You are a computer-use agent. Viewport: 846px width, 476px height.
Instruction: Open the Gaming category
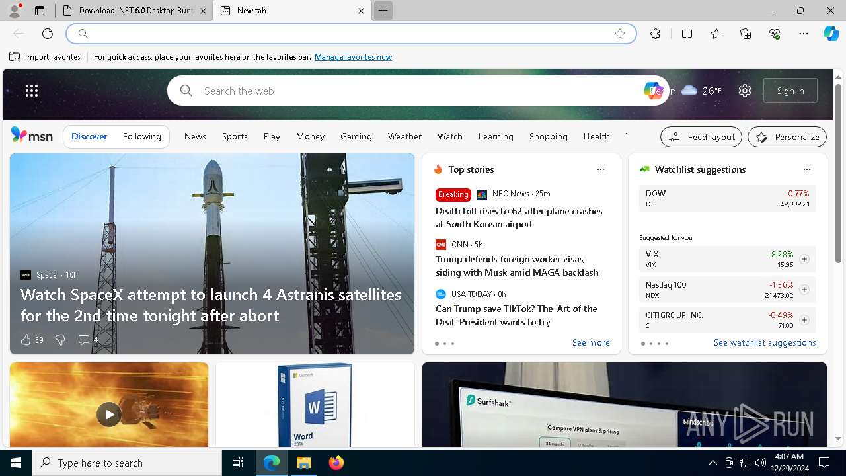pos(356,136)
